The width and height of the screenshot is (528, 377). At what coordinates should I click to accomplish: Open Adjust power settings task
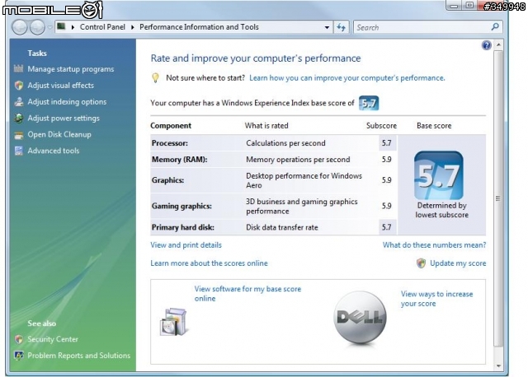[64, 119]
